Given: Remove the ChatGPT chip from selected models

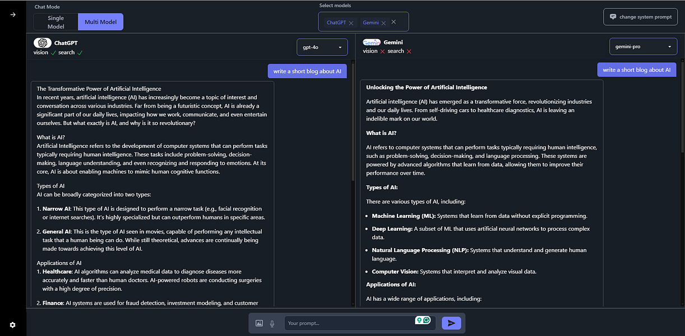Looking at the screenshot, I should [351, 23].
